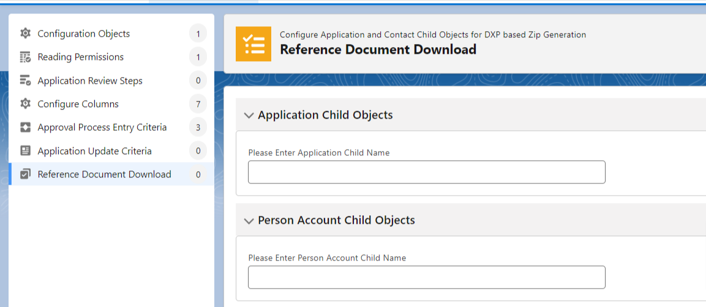Go to Configure Columns section

click(78, 104)
